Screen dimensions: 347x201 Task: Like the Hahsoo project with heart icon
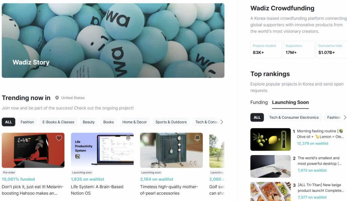click(x=59, y=138)
